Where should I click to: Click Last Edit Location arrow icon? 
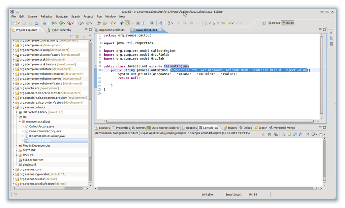click(x=223, y=23)
